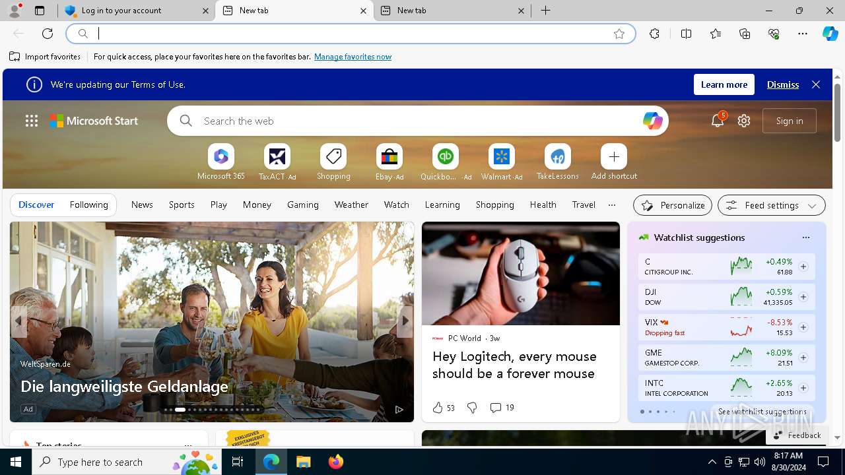Open page settings gear icon
This screenshot has height=475, width=845.
744,121
